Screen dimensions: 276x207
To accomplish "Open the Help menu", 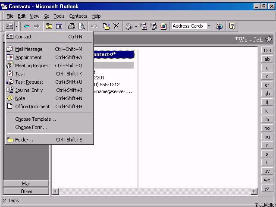I will coord(96,16).
